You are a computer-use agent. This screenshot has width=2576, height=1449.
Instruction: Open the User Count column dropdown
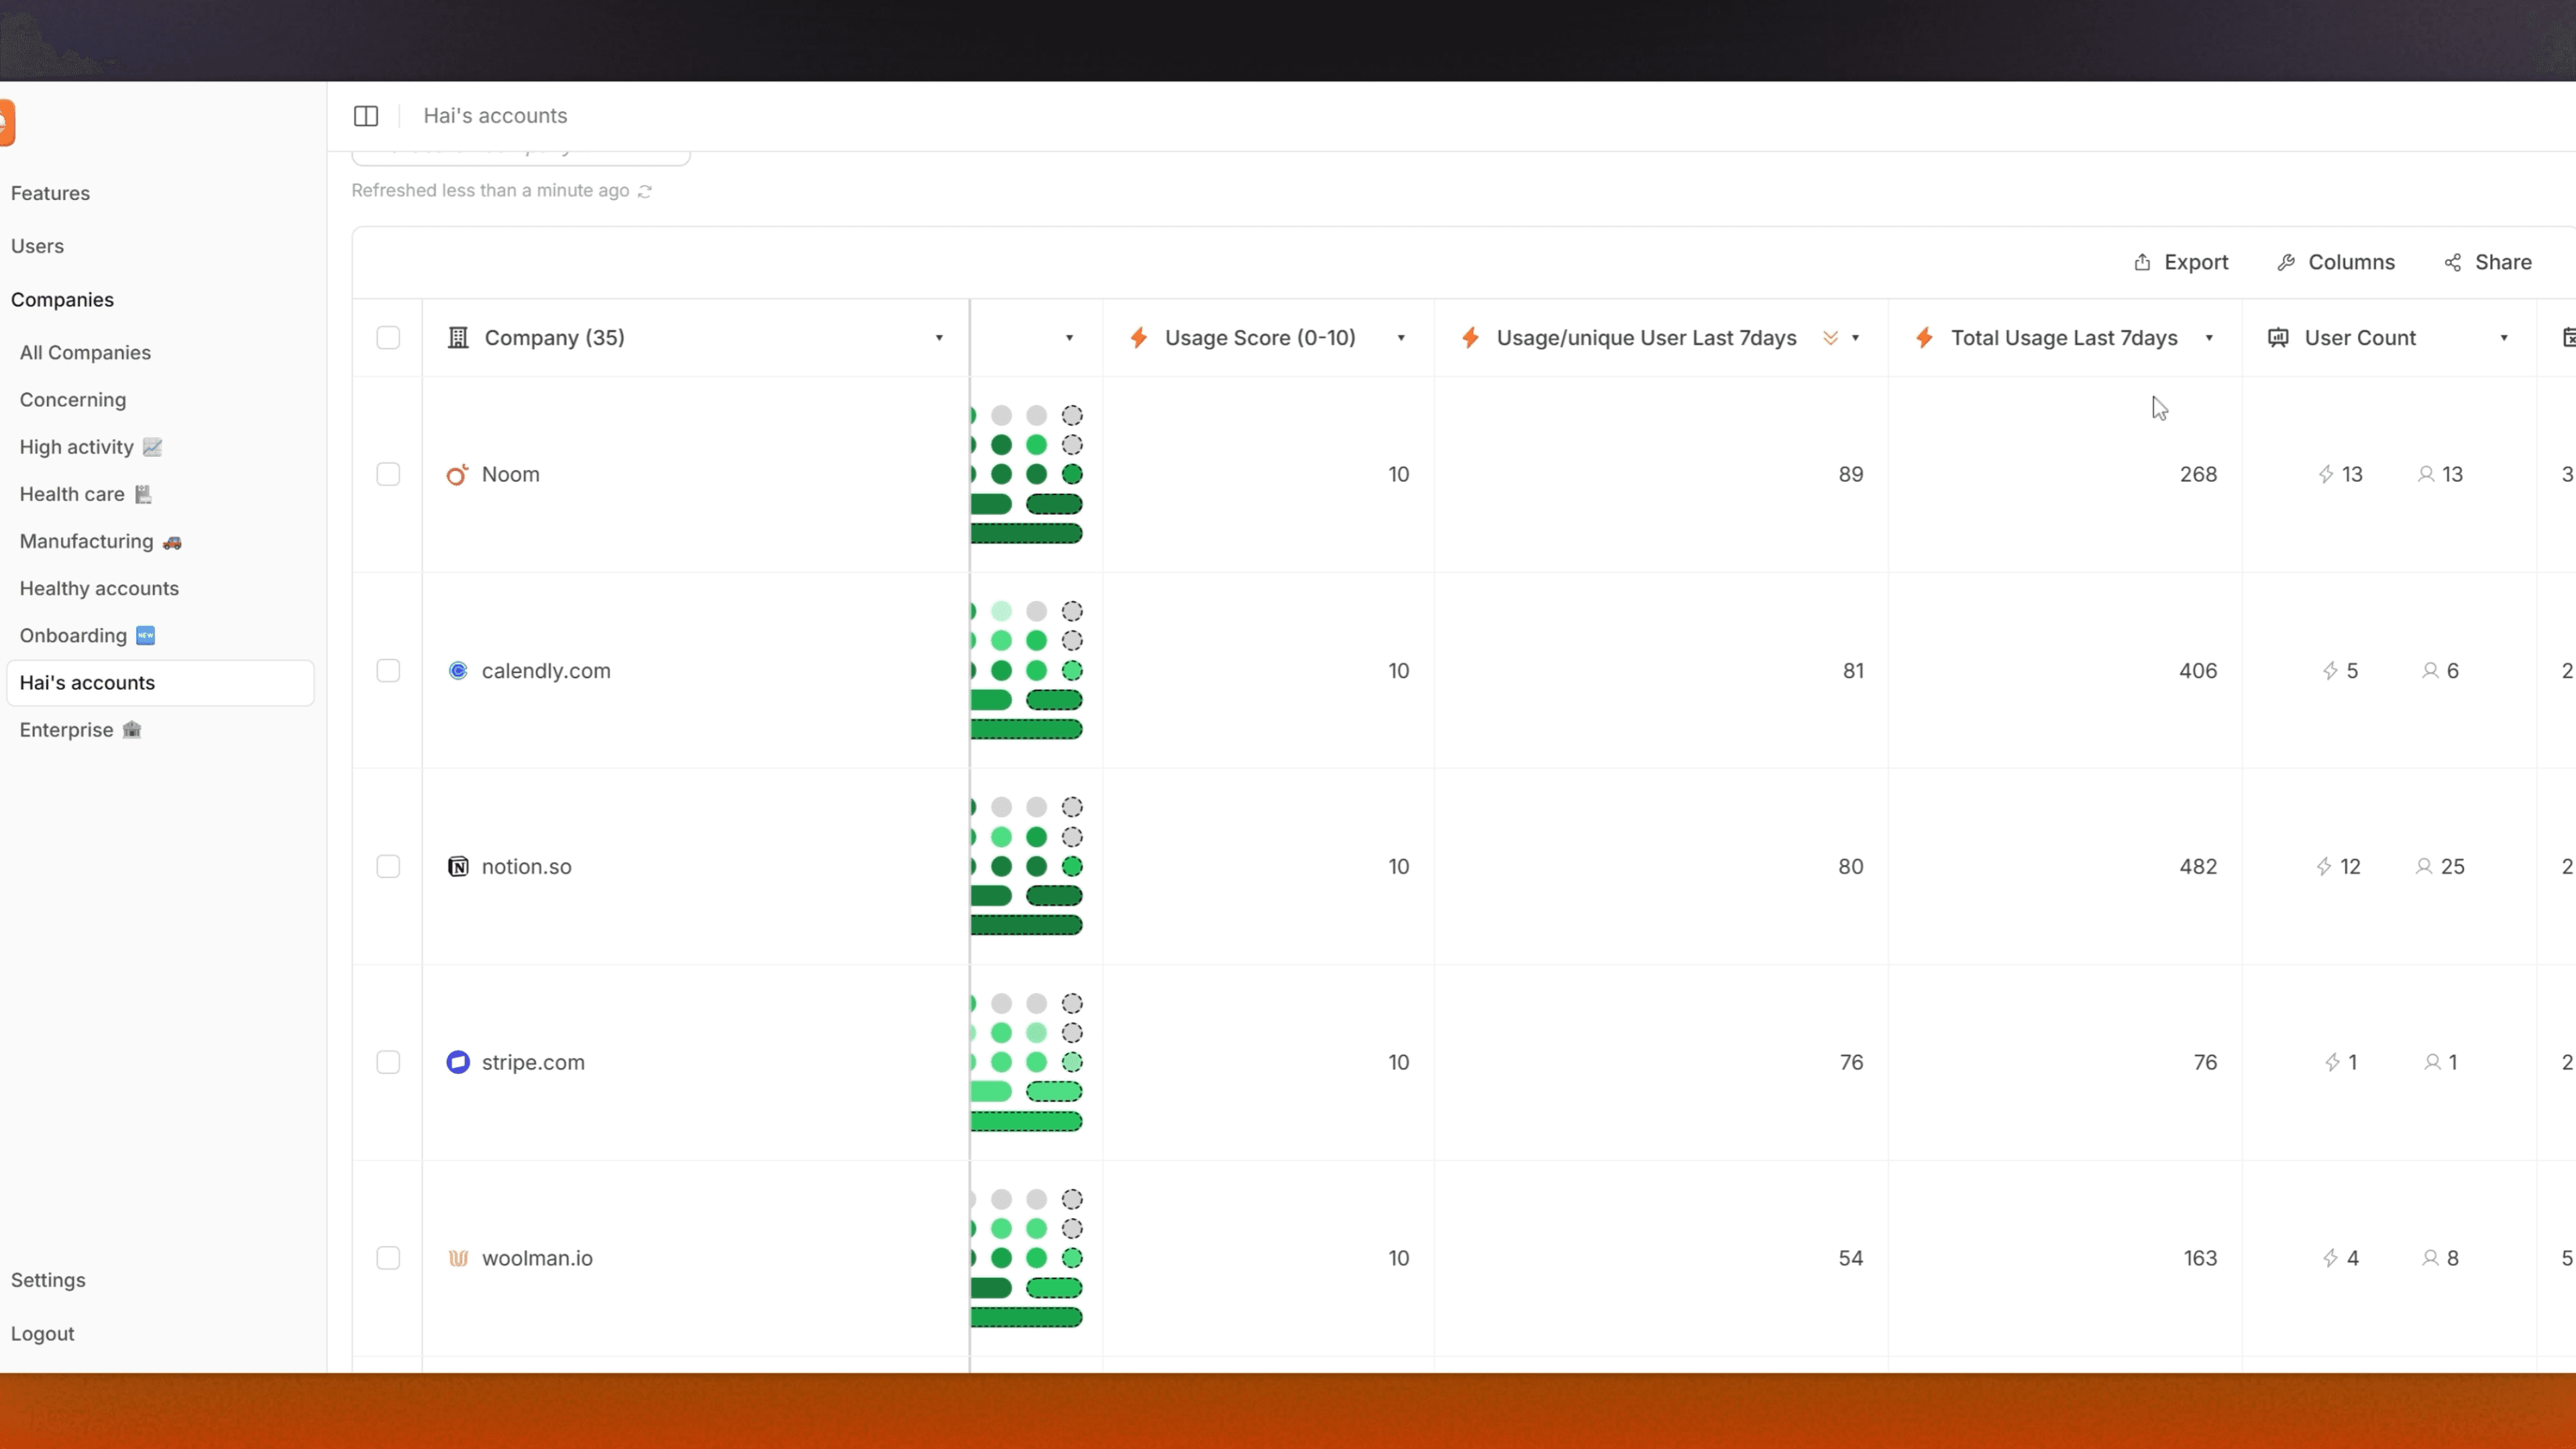tap(2504, 338)
